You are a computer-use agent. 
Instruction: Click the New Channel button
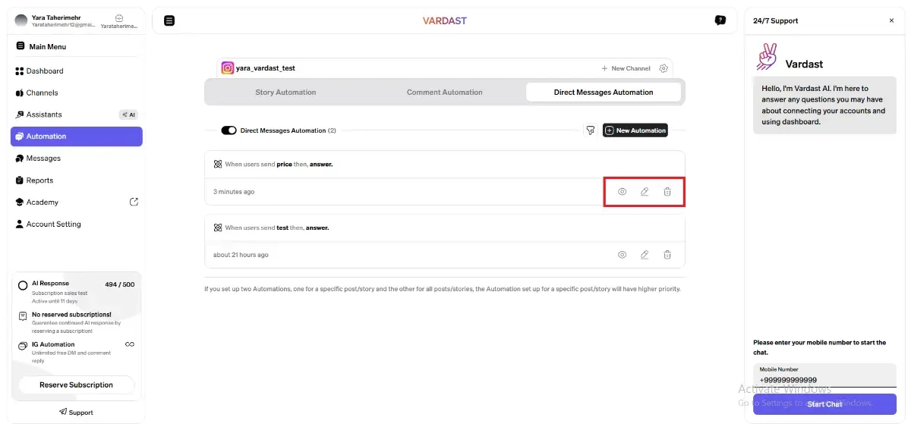(626, 68)
